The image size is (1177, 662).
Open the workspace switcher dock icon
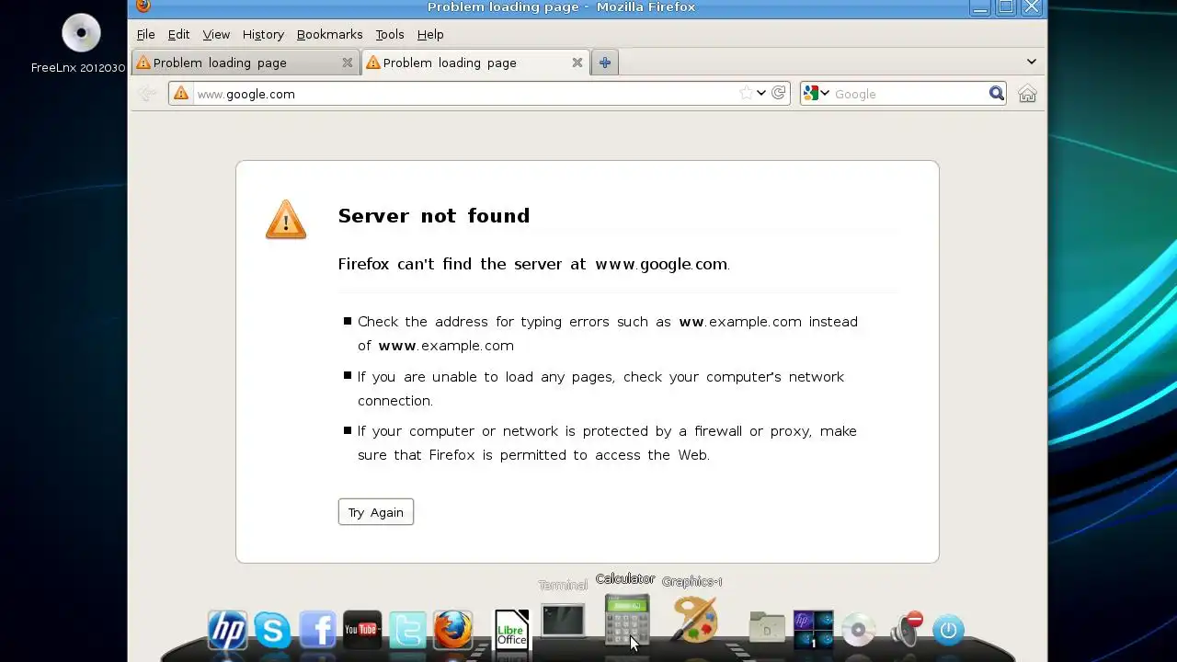coord(813,630)
